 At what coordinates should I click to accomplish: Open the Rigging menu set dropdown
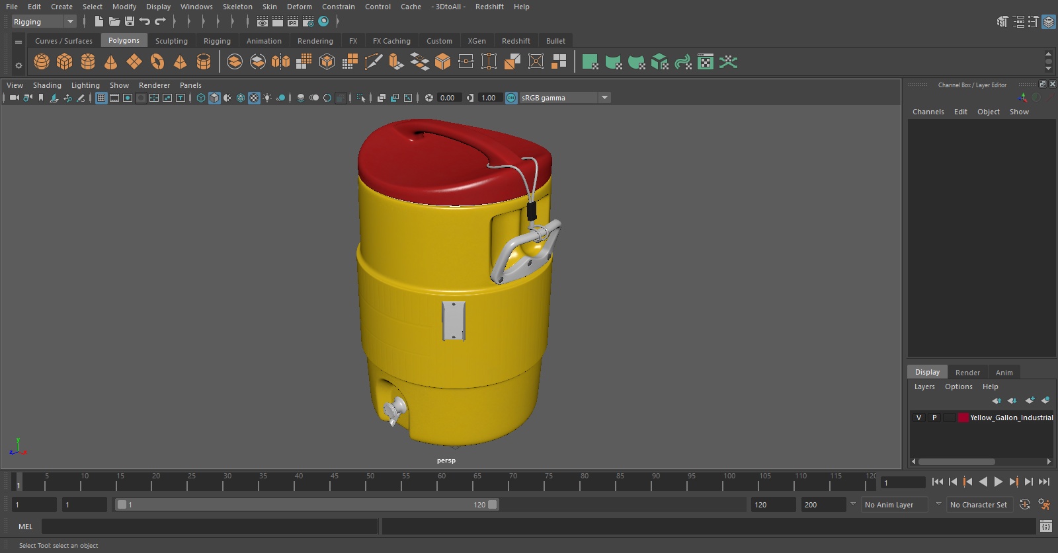click(x=44, y=22)
